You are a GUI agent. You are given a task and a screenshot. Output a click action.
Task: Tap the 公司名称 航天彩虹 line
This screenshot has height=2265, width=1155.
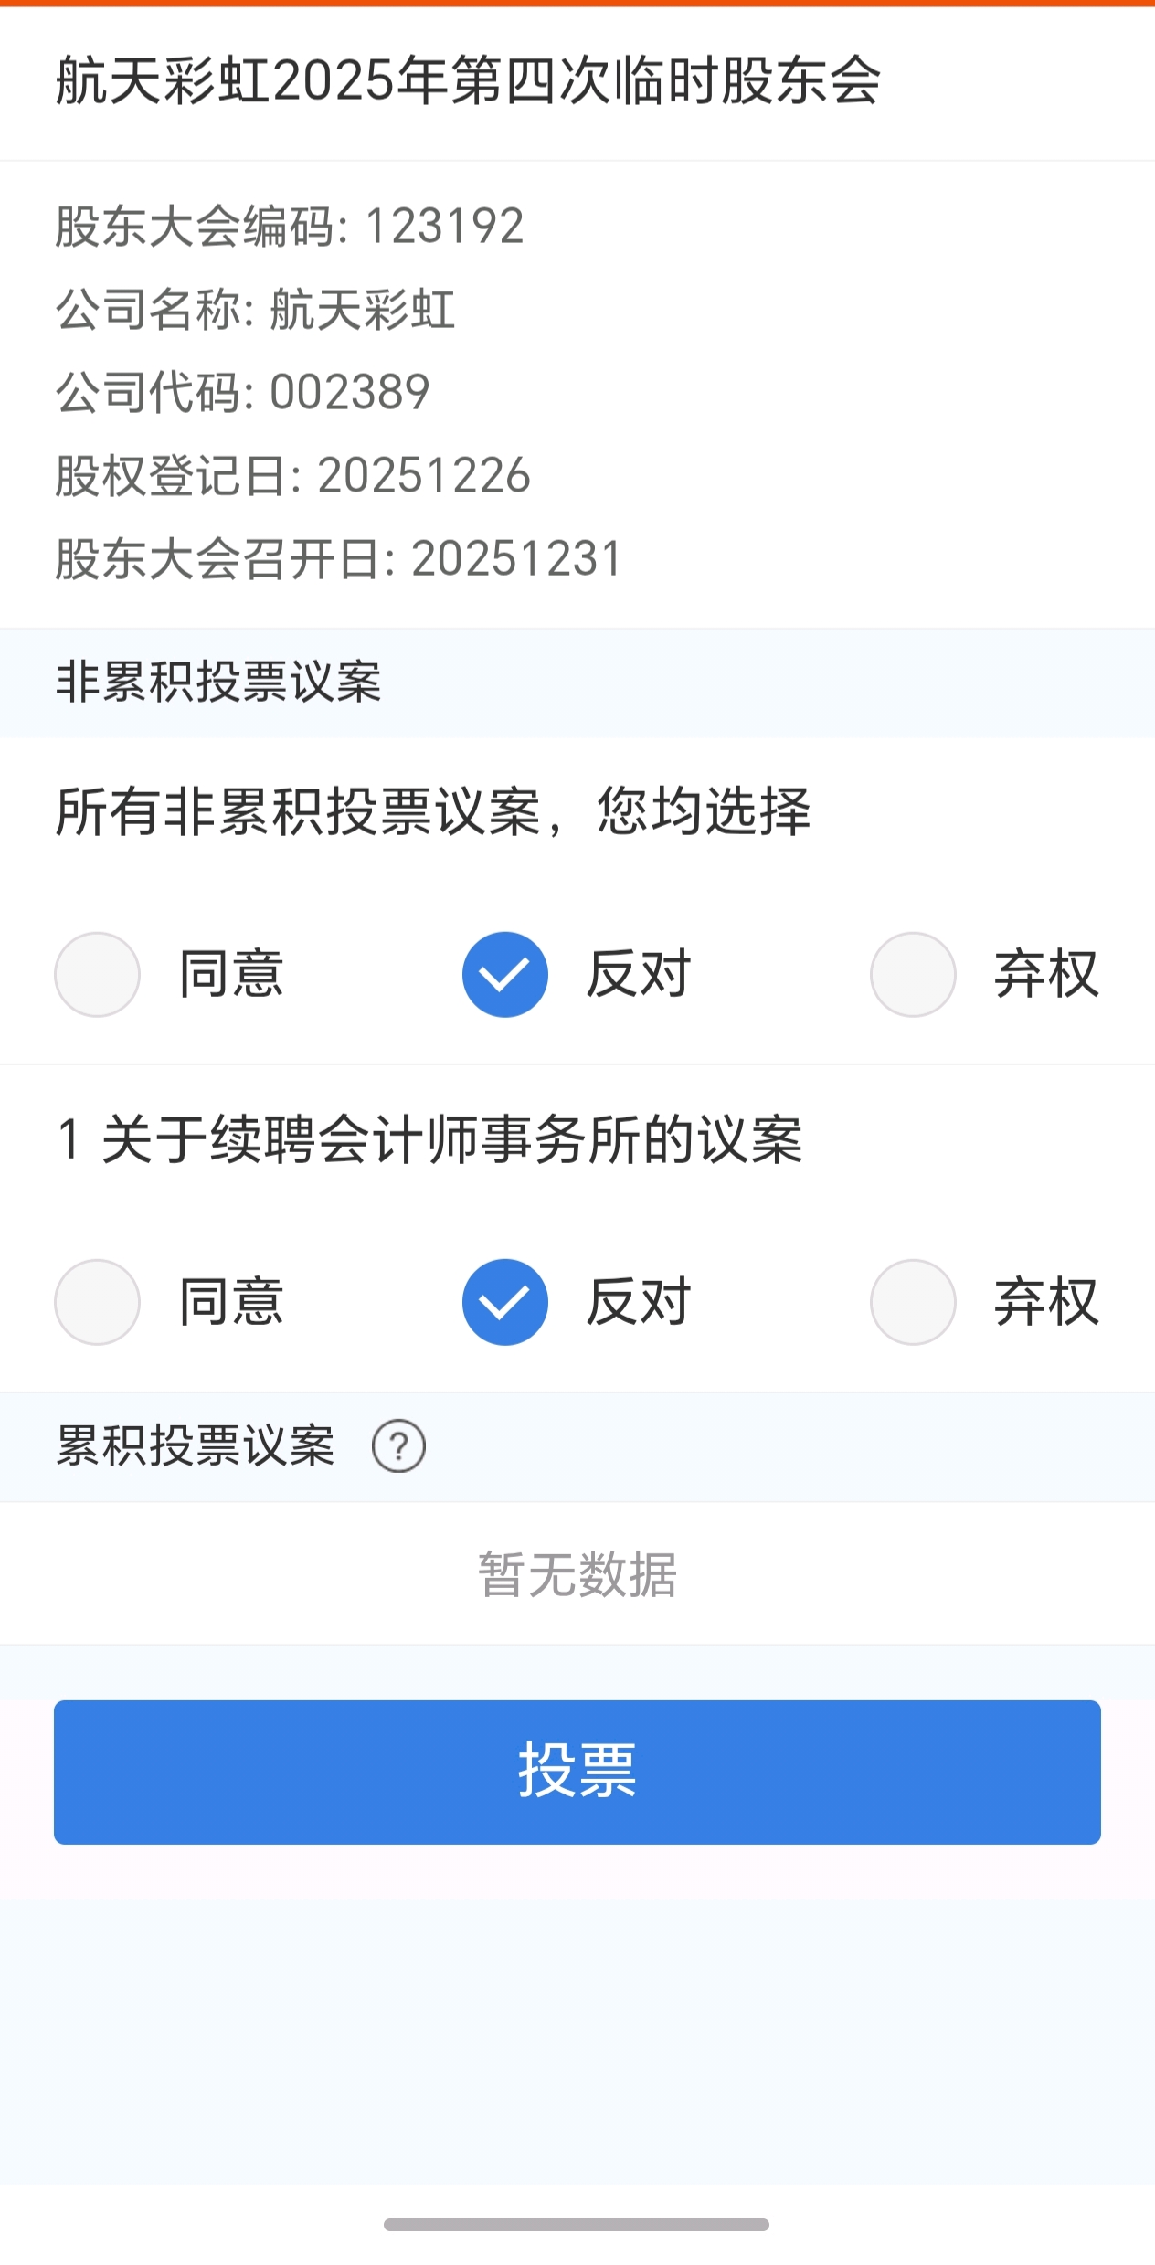[x=255, y=309]
